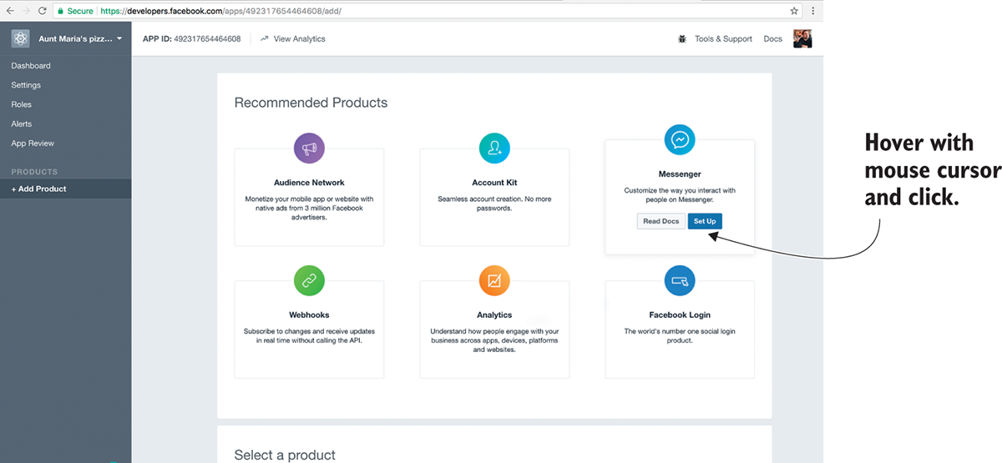This screenshot has width=1002, height=463.
Task: Click the Facebook Login icon
Action: click(679, 281)
